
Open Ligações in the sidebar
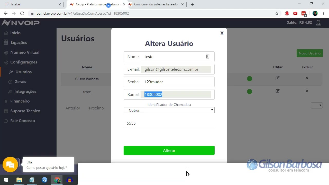19,43
